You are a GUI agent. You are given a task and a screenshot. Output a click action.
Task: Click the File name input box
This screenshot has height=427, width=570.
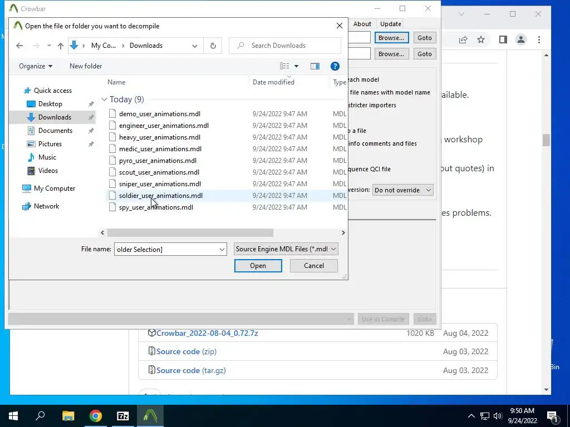coord(166,249)
